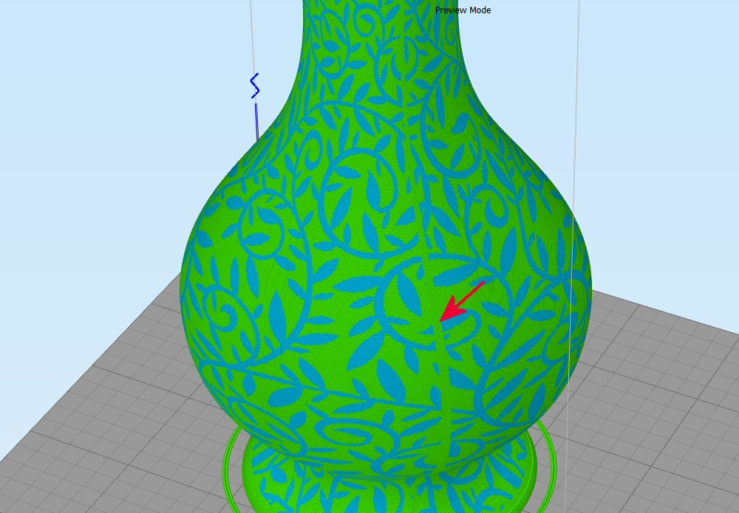The width and height of the screenshot is (739, 513).
Task: Select the vertical seam line below the red arrow
Action: click(x=442, y=388)
